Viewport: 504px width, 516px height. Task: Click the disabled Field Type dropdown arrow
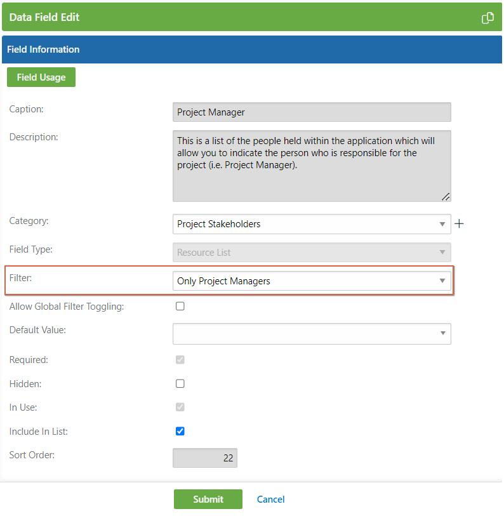[x=442, y=253]
